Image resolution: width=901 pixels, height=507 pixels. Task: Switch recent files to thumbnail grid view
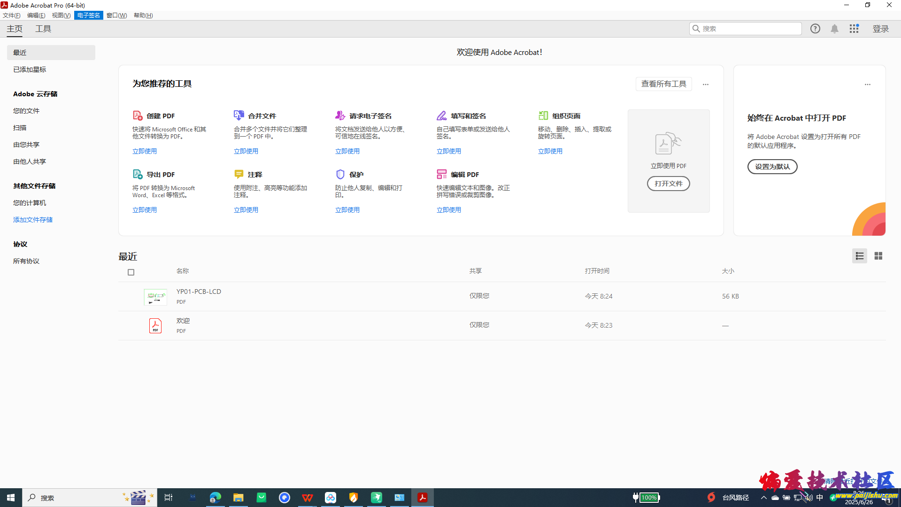click(878, 256)
